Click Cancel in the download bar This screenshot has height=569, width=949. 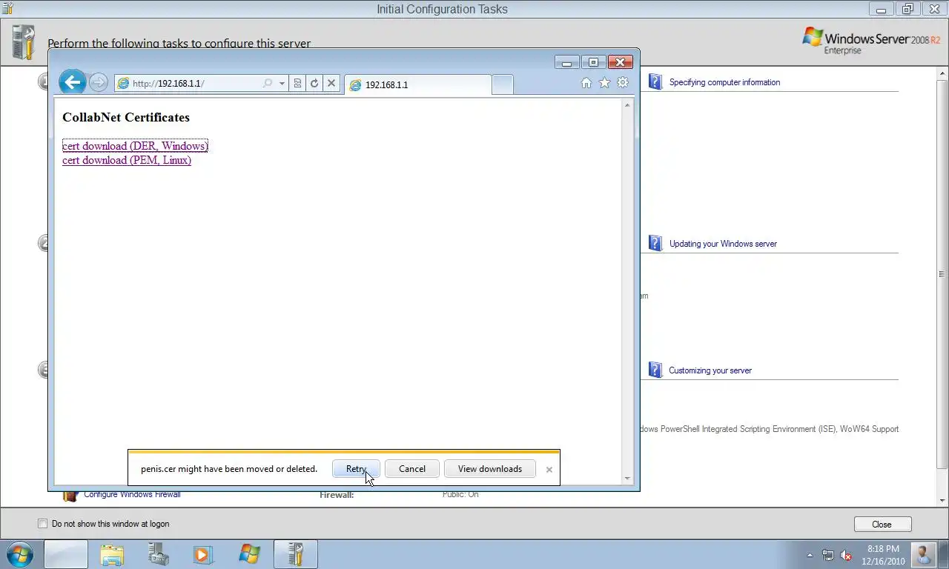click(412, 469)
